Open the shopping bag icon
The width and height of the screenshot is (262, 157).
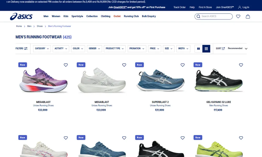point(248,16)
